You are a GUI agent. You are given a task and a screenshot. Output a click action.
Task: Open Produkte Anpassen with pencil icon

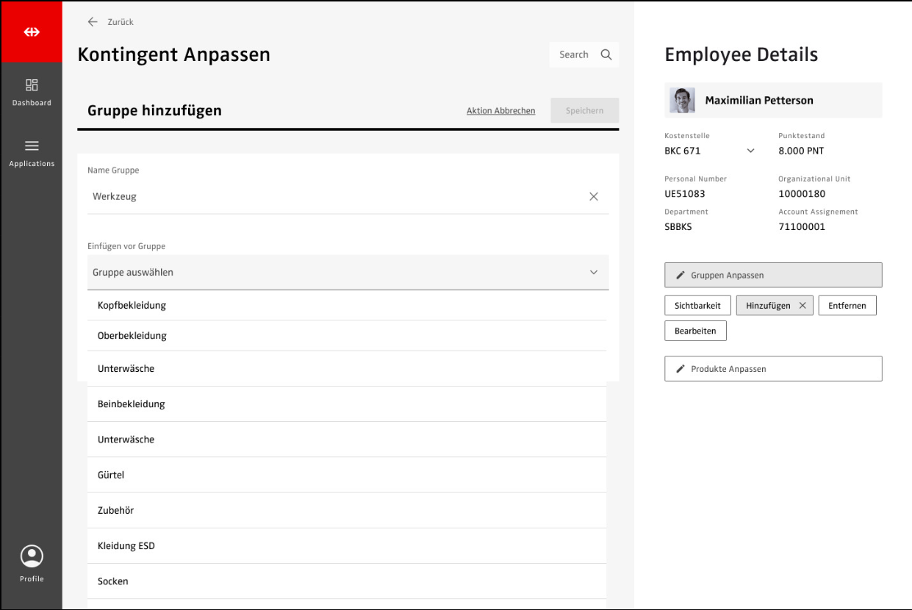772,369
